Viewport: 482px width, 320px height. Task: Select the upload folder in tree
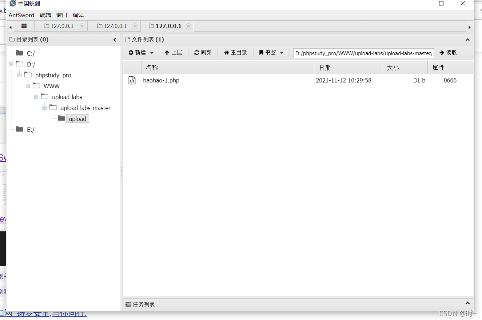[77, 119]
